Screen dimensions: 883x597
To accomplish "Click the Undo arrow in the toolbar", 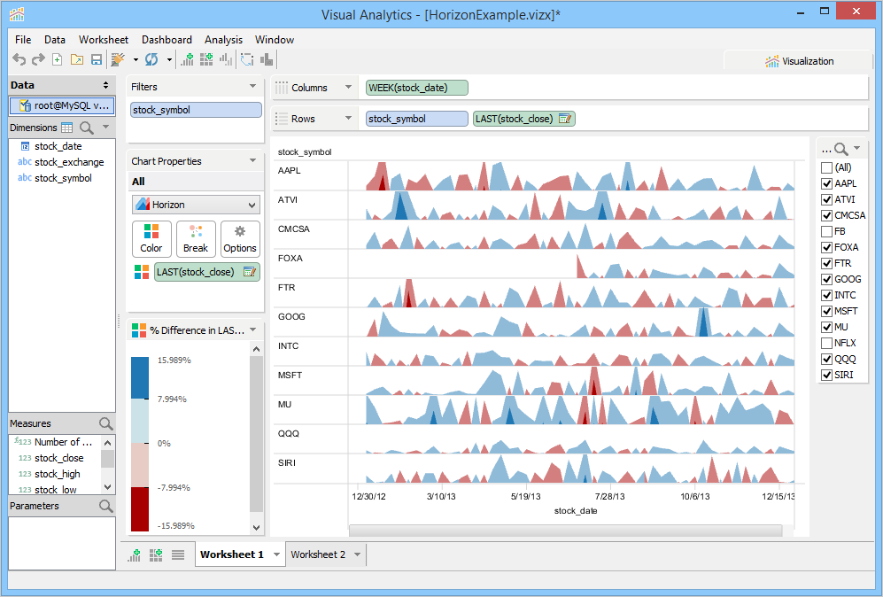I will 19,59.
